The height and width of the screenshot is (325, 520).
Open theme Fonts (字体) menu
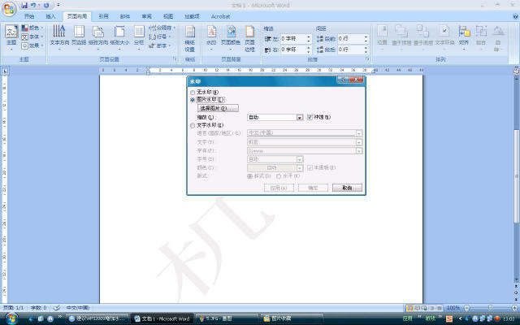[x=32, y=37]
